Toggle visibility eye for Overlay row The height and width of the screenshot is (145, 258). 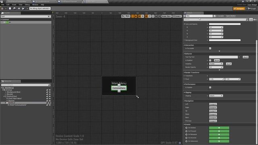[50, 90]
